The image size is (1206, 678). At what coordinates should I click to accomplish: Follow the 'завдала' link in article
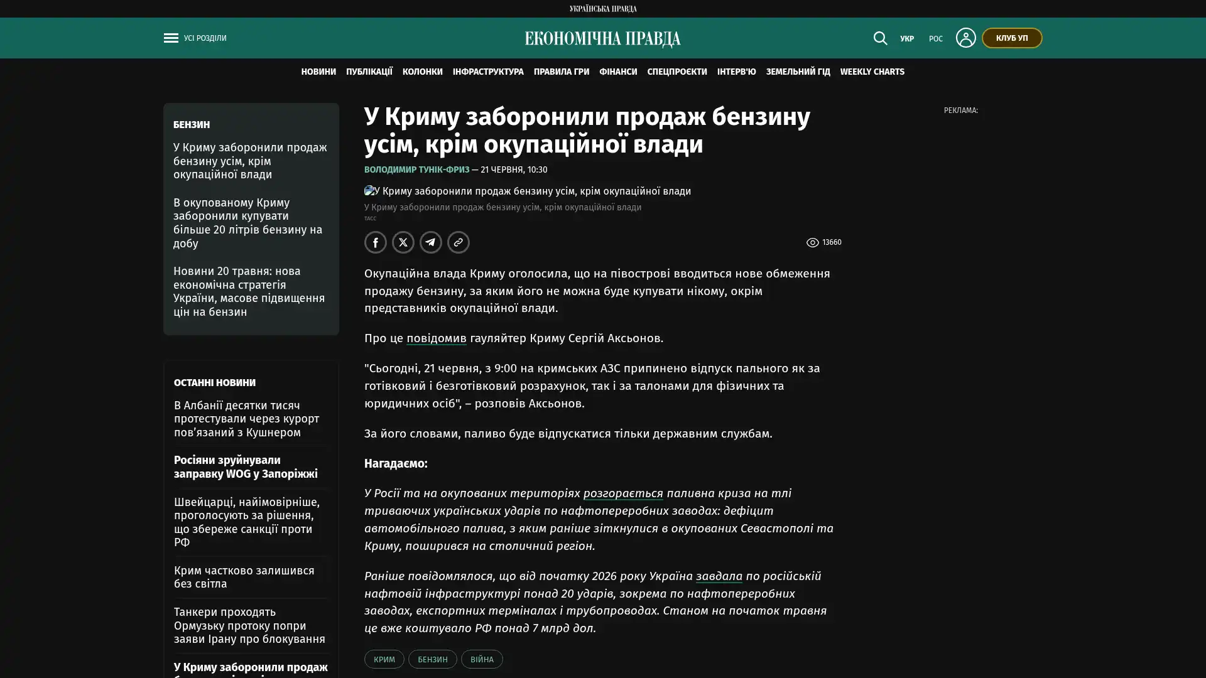[719, 576]
